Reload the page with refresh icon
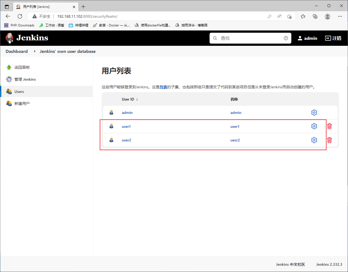The image size is (348, 272). pos(20,16)
